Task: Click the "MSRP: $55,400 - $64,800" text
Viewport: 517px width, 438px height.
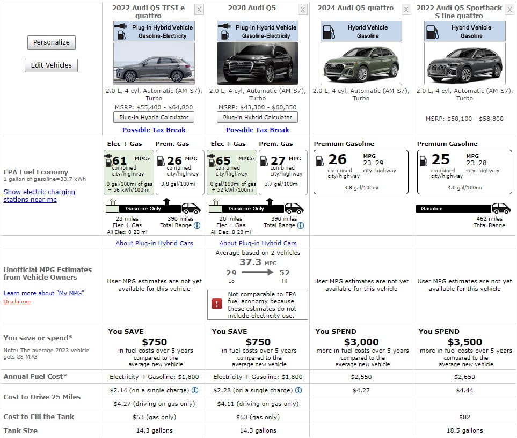Action: pos(154,107)
